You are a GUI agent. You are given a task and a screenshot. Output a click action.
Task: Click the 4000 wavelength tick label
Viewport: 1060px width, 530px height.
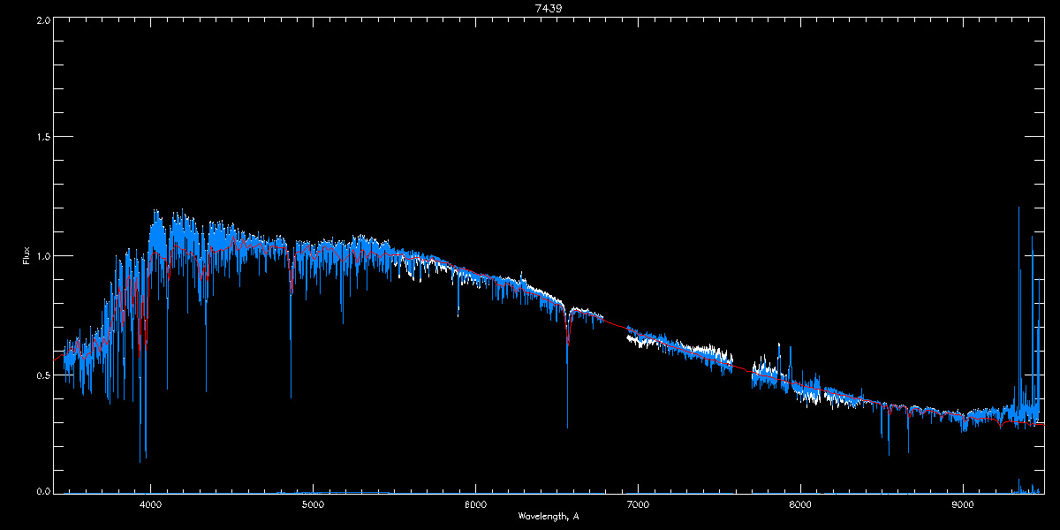150,505
